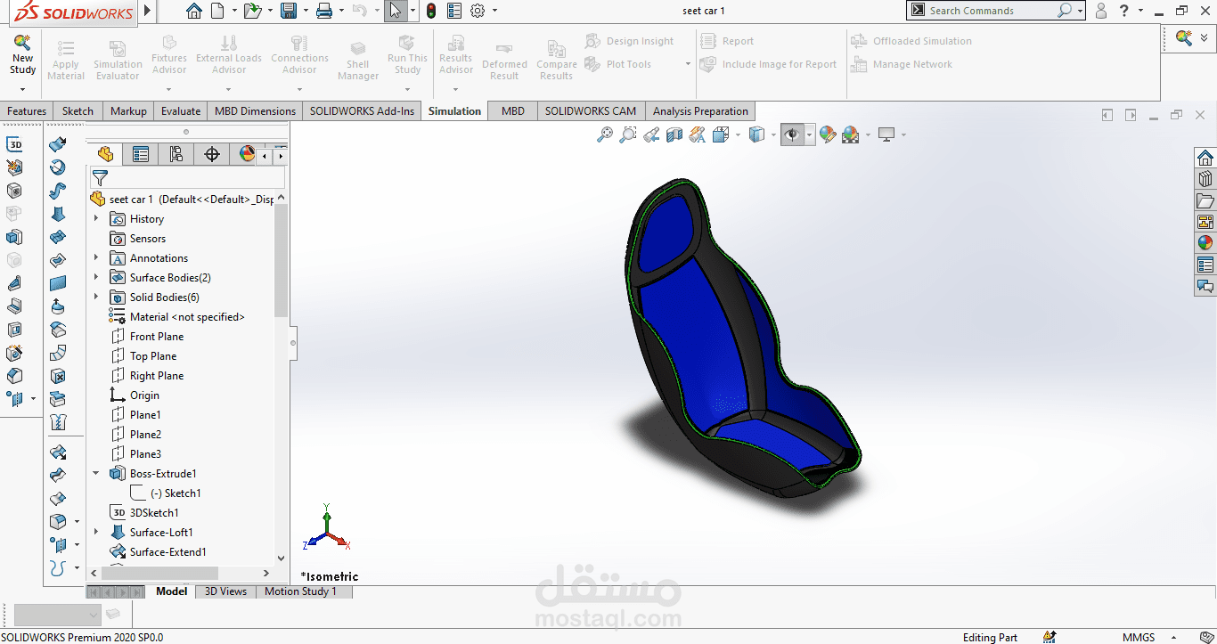Open File Properties list icon
Viewport: 1217px width, 644px height.
pos(454,11)
